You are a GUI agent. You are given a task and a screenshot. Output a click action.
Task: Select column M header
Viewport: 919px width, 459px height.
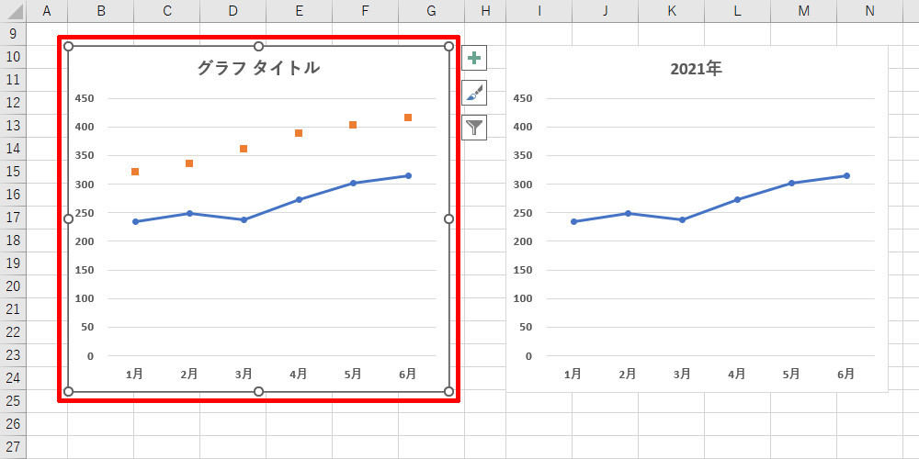click(803, 10)
